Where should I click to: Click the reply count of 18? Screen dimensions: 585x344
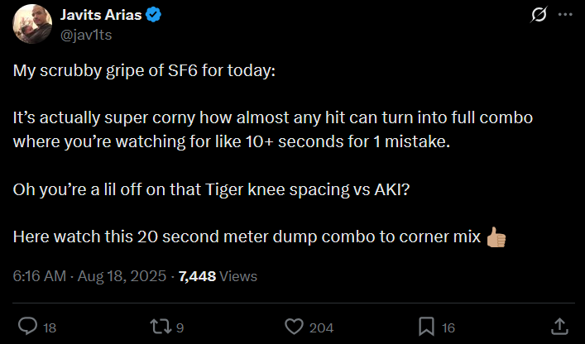pos(50,327)
